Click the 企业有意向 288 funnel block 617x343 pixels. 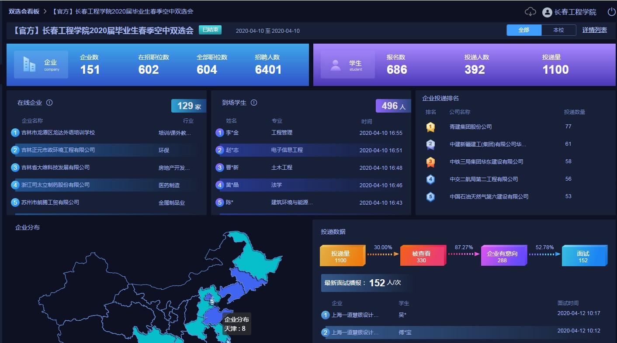[x=502, y=257]
